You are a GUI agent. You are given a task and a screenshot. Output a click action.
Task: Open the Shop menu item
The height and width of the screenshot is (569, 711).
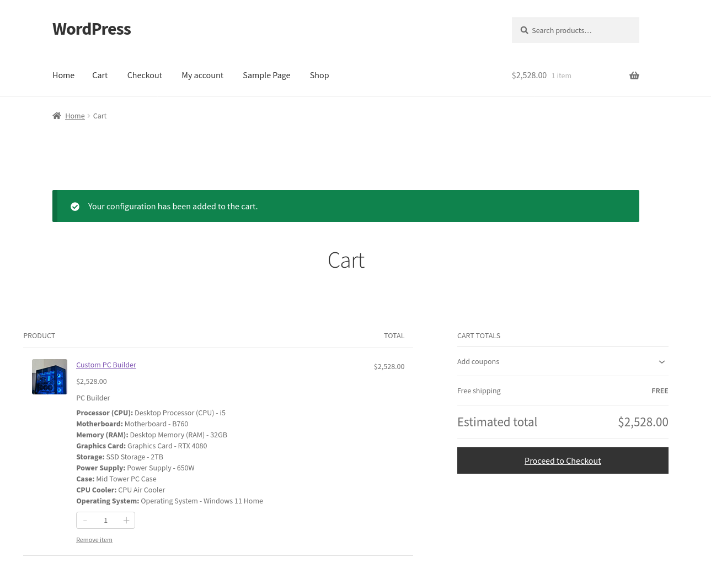tap(319, 75)
